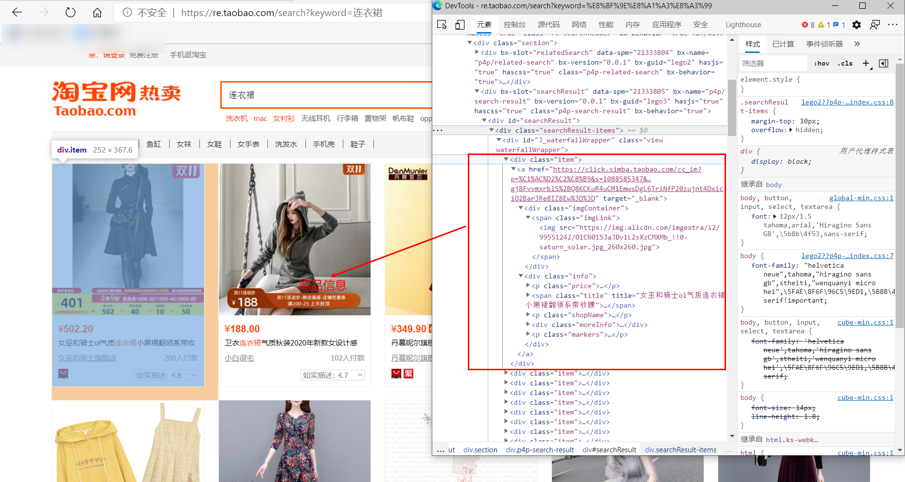Open the 性能 tab
Screen dimensions: 905x482
tap(605, 25)
